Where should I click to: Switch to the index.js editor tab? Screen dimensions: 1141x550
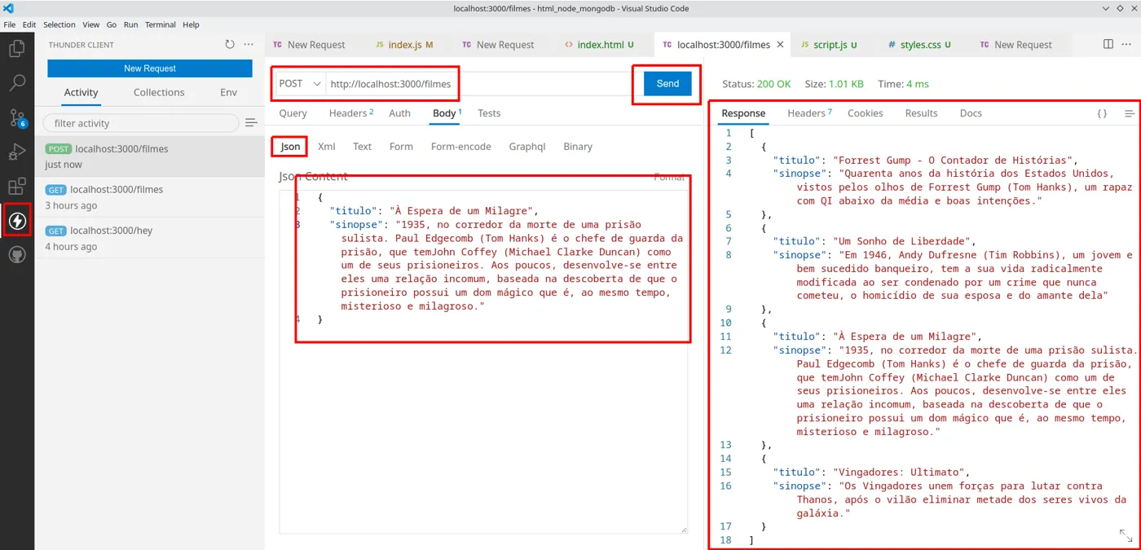(404, 45)
